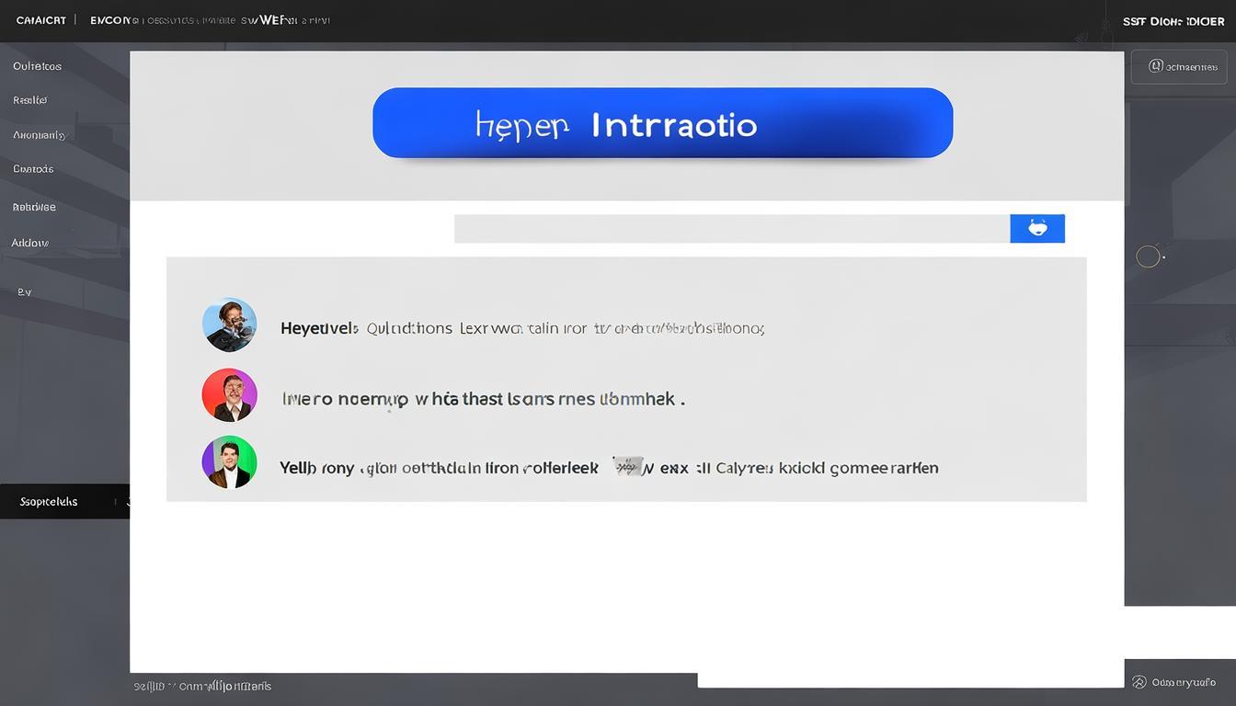The image size is (1236, 706).
Task: Click the large blue "hepen Intraotio" button
Action: click(662, 123)
